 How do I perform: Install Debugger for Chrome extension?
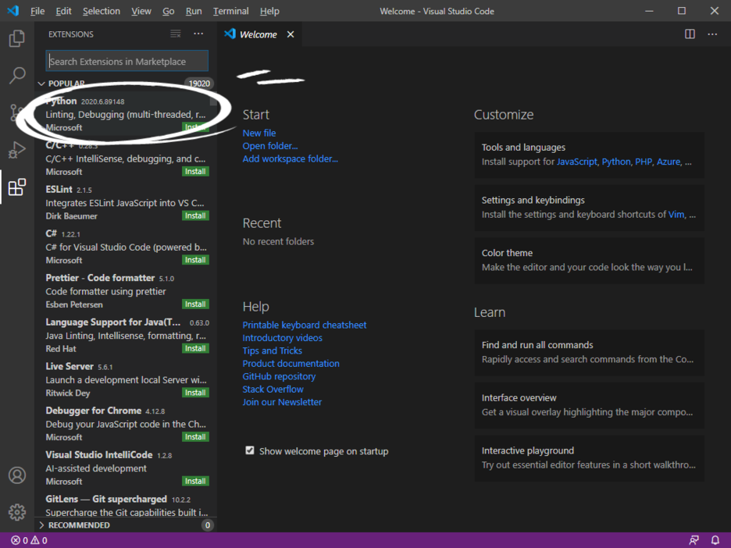click(195, 437)
